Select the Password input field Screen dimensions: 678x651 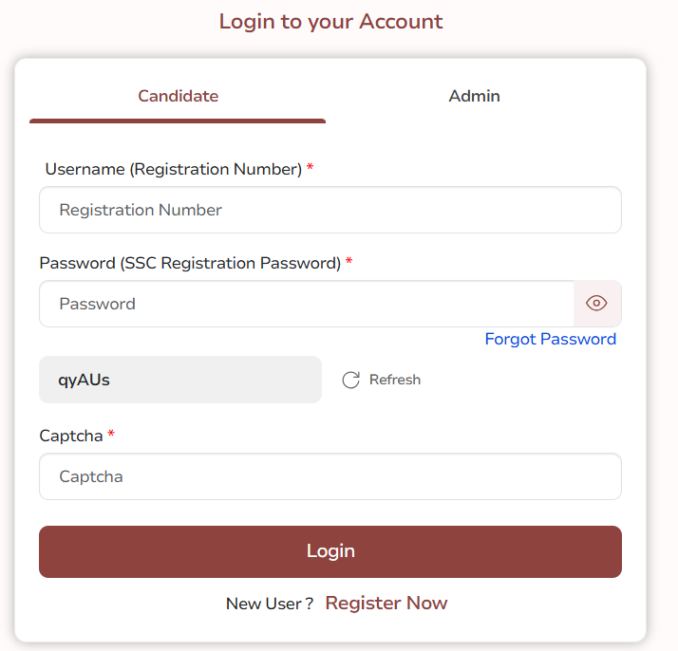coord(307,304)
